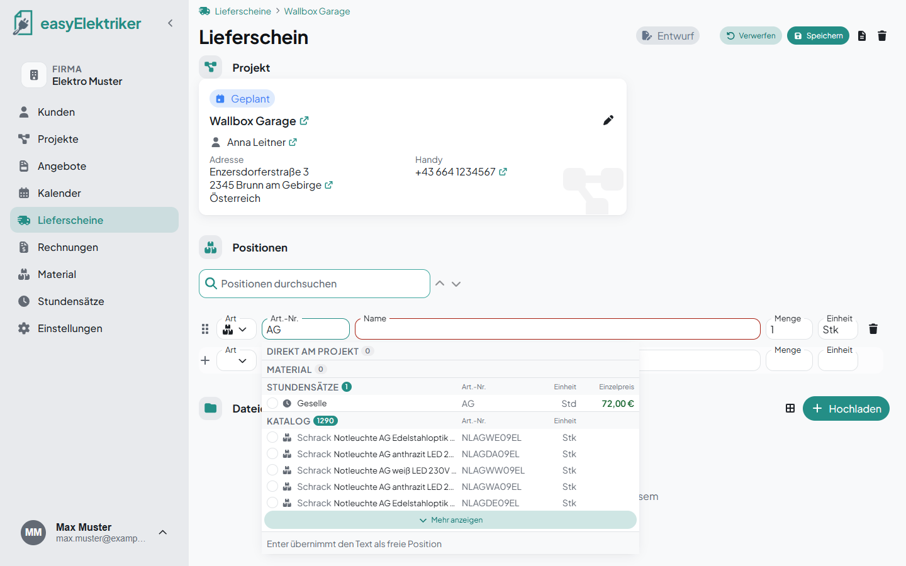
Task: Click the Firma building icon
Action: coord(34,75)
